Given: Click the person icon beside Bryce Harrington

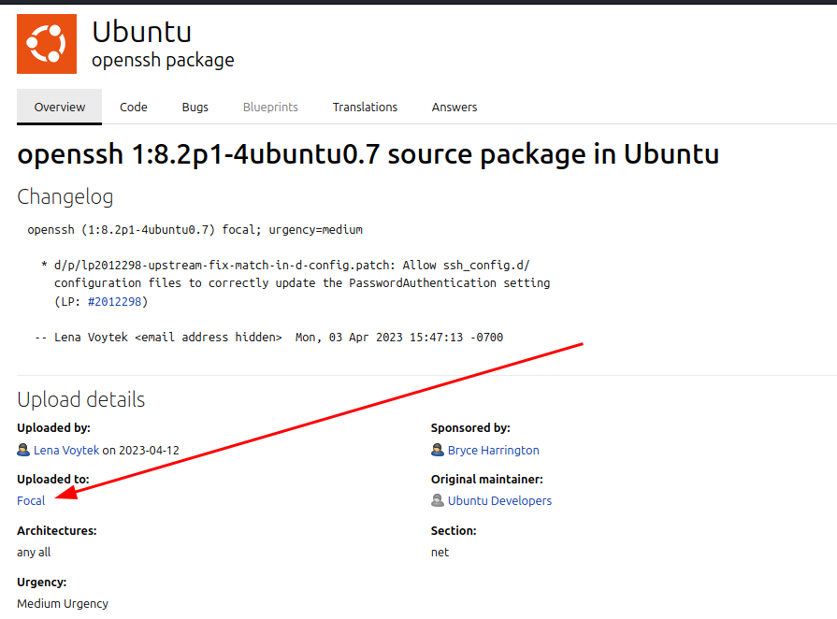Looking at the screenshot, I should click(437, 451).
